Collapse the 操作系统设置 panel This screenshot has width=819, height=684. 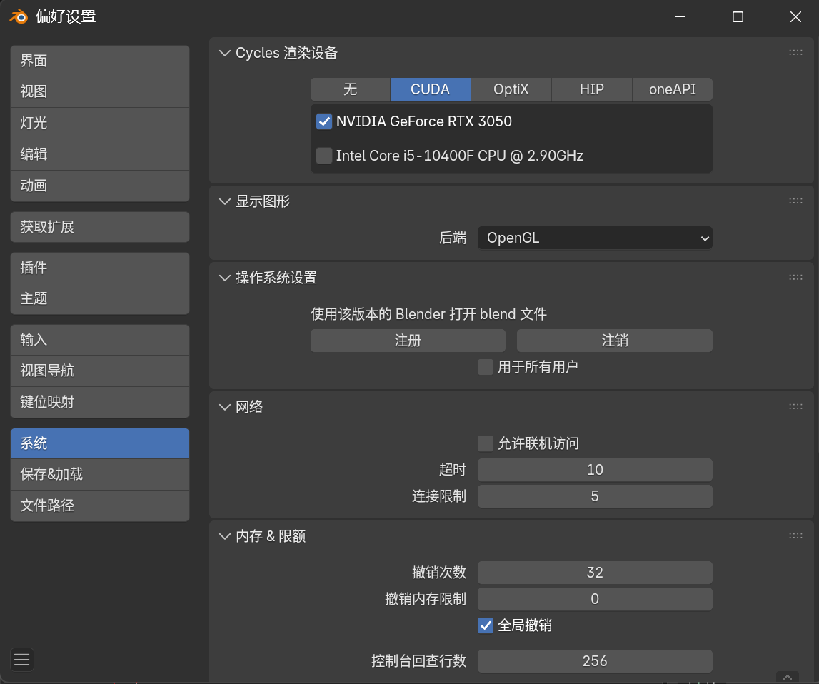point(225,278)
